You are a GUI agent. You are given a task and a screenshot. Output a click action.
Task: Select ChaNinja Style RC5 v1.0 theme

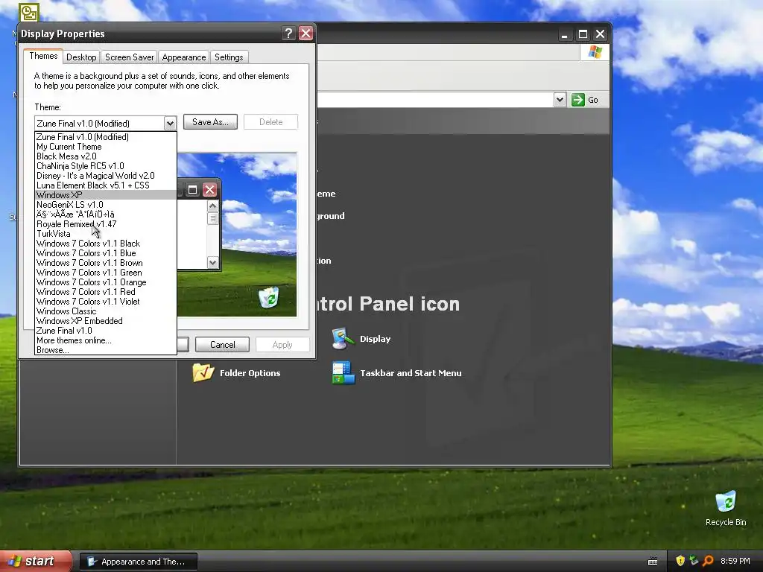pos(106,166)
